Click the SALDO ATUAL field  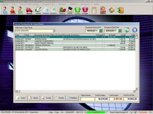coord(131,99)
